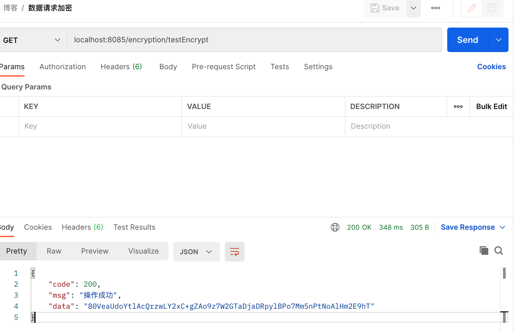The width and height of the screenshot is (514, 332).
Task: Open the comments icon
Action: pos(492,8)
